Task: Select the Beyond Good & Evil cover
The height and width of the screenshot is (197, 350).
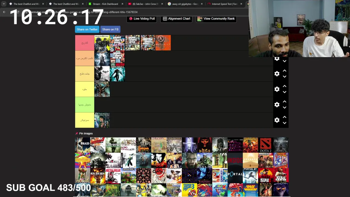Action: (x=102, y=120)
